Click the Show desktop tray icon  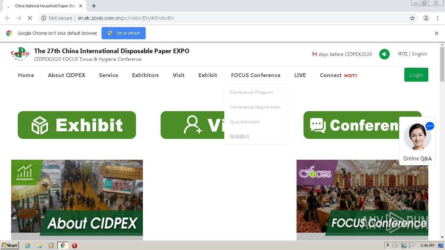(441, 245)
